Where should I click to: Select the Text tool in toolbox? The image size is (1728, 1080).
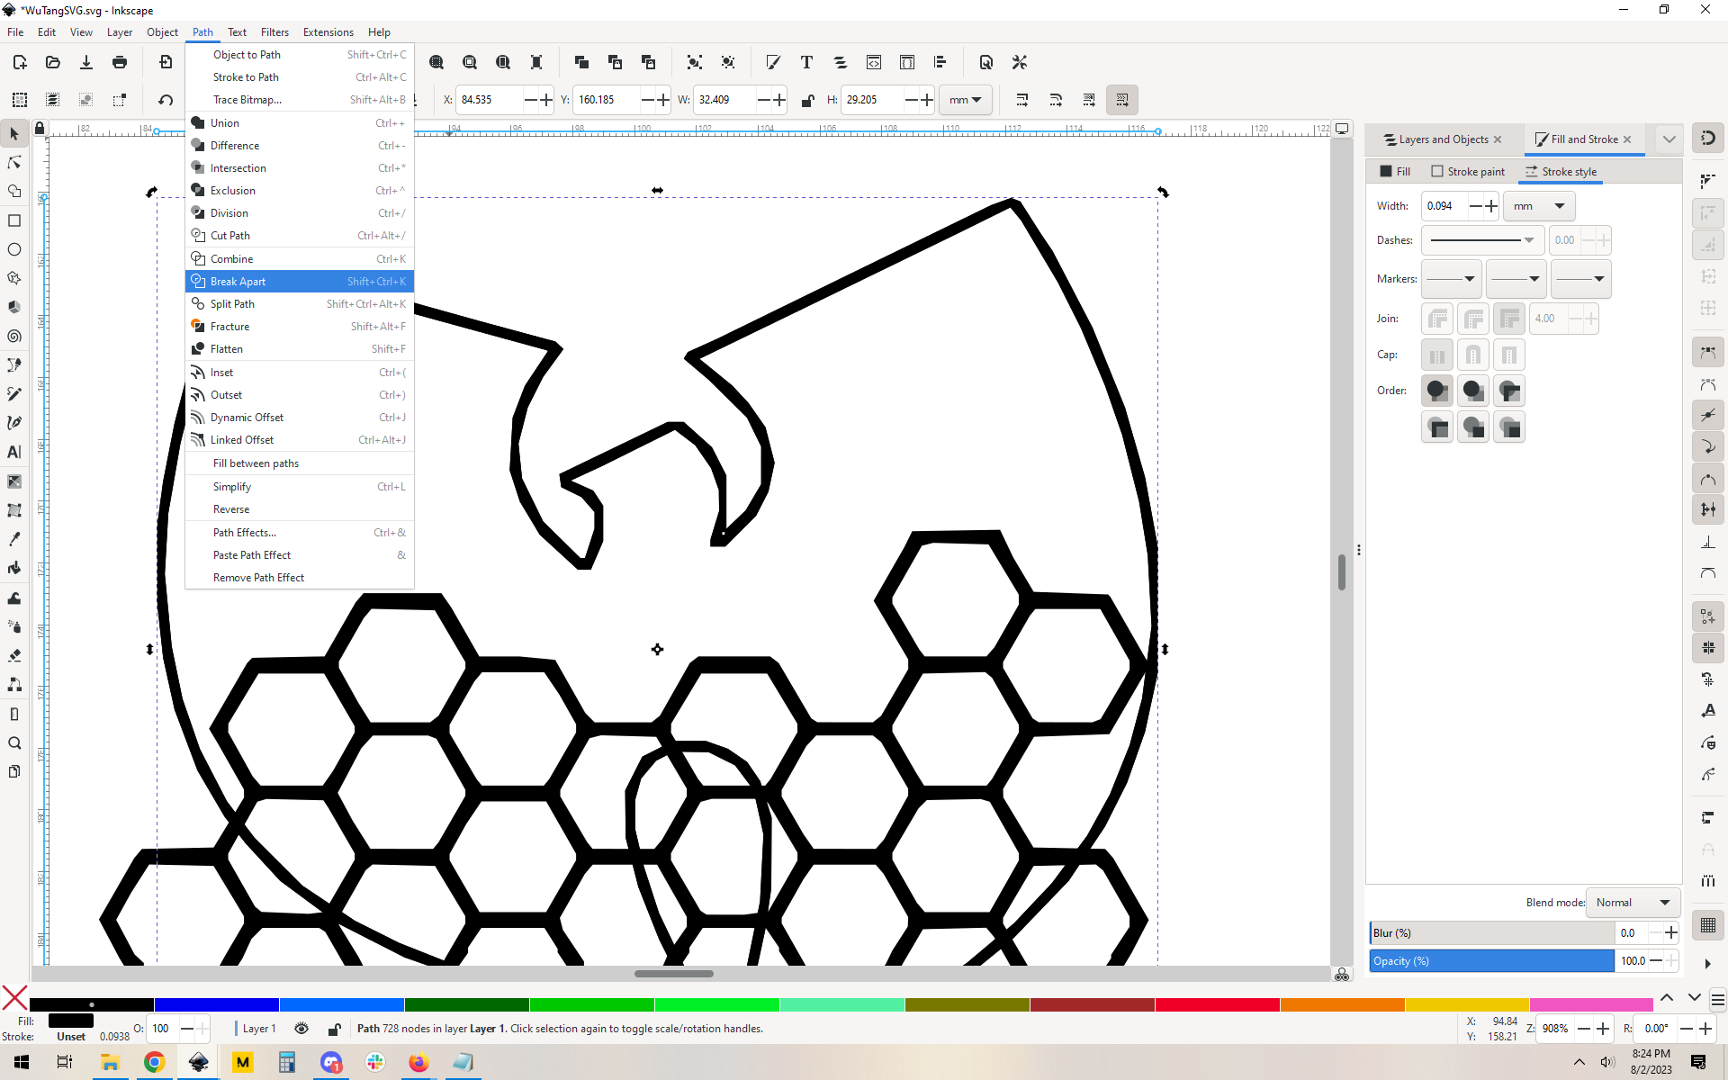coord(14,452)
